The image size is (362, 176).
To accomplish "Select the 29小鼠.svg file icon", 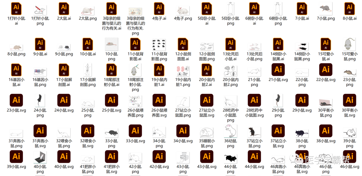I will click(302, 100).
